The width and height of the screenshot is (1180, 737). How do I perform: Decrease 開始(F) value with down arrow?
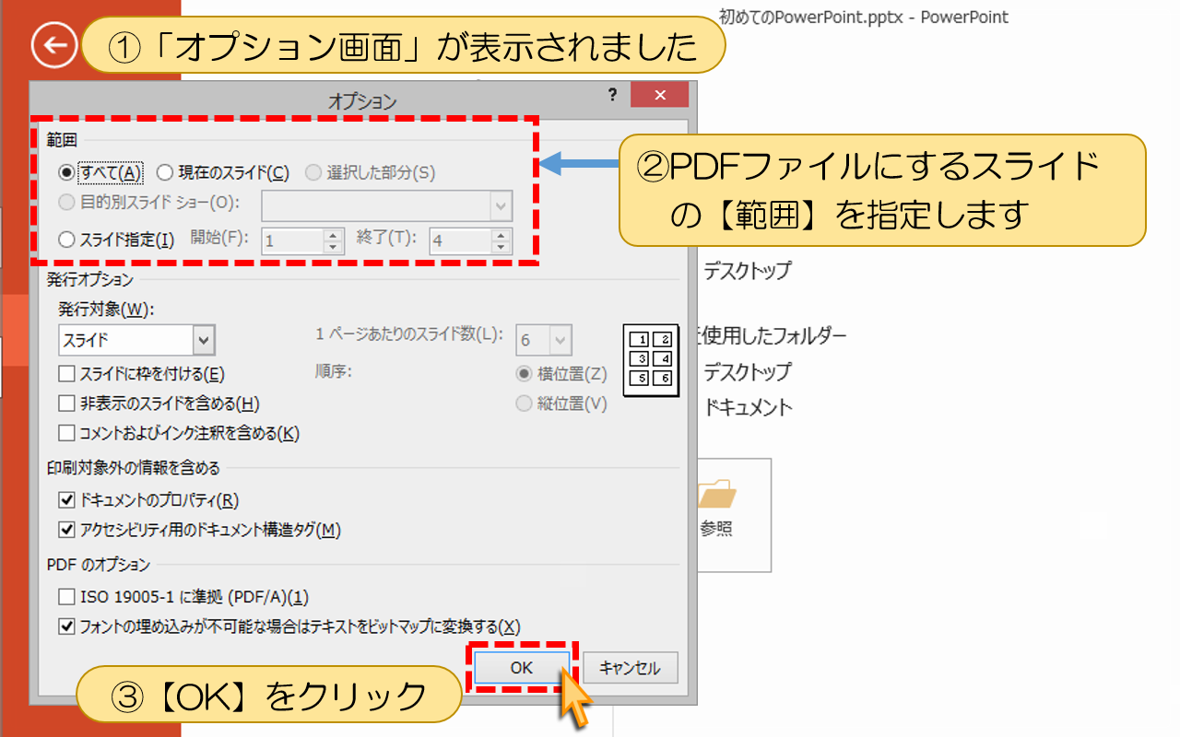[334, 248]
